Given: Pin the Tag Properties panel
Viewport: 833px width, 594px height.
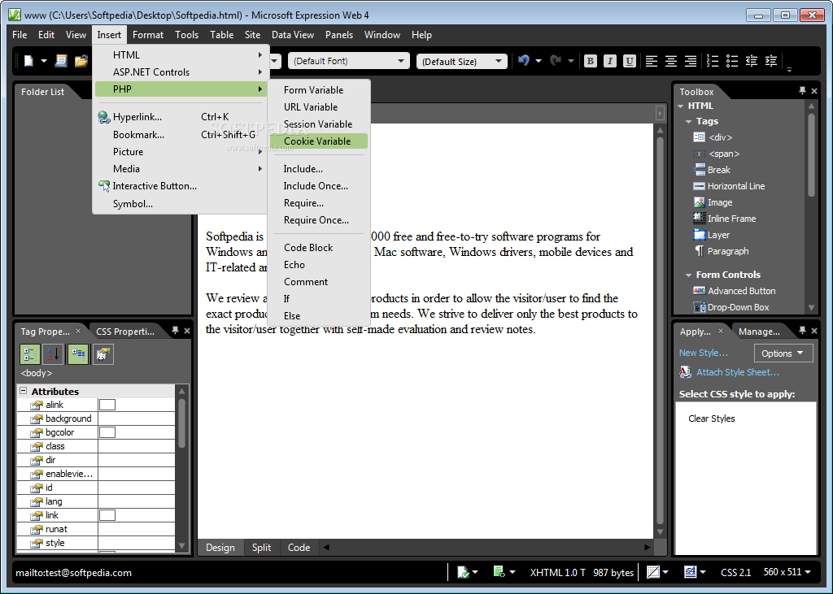Looking at the screenshot, I should click(x=175, y=330).
